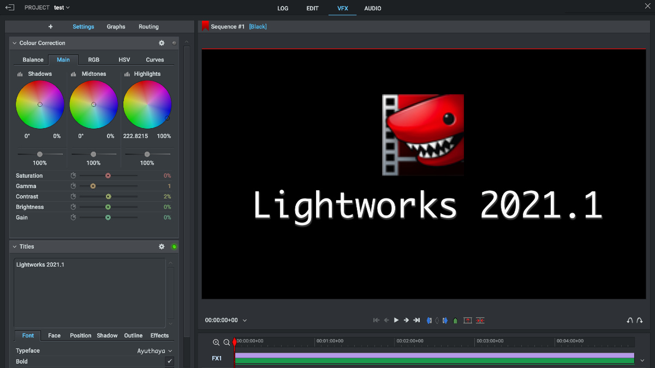This screenshot has width=655, height=368.
Task: Click the Saturation reset stopwatch icon
Action: [x=73, y=175]
